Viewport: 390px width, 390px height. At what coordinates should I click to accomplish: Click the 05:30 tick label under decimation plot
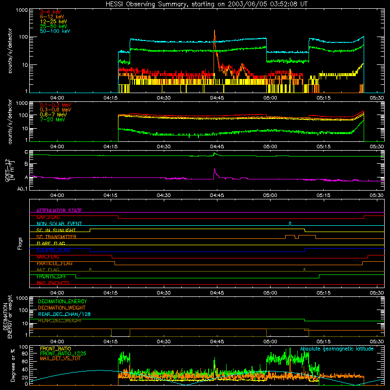click(376, 341)
